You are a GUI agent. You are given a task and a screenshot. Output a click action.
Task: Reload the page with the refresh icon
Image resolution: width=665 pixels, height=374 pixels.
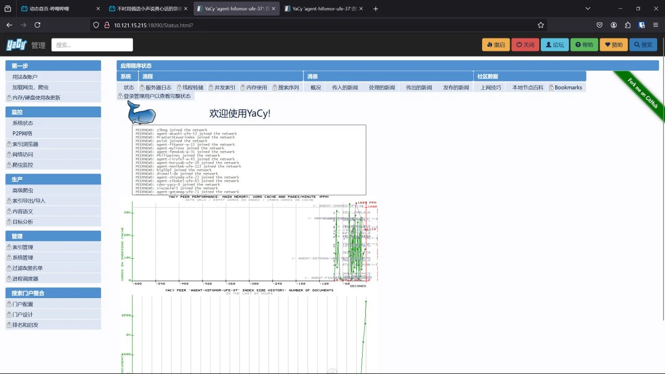click(x=37, y=25)
